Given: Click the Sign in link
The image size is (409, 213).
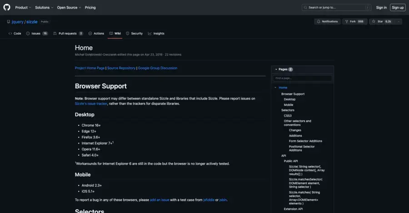Looking at the screenshot, I should (x=381, y=8).
